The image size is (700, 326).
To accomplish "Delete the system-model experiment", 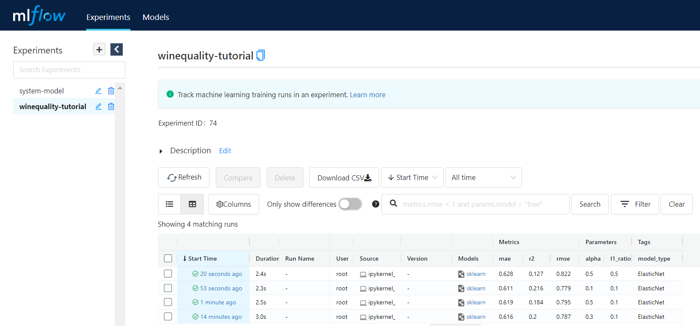I will [111, 91].
